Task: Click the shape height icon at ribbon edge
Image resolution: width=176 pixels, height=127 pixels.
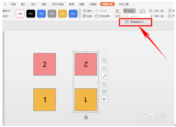Action: click(170, 11)
